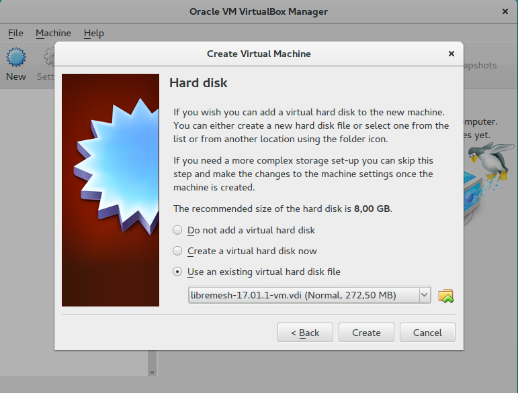The height and width of the screenshot is (393, 518).
Task: Click the Create button
Action: coord(366,333)
